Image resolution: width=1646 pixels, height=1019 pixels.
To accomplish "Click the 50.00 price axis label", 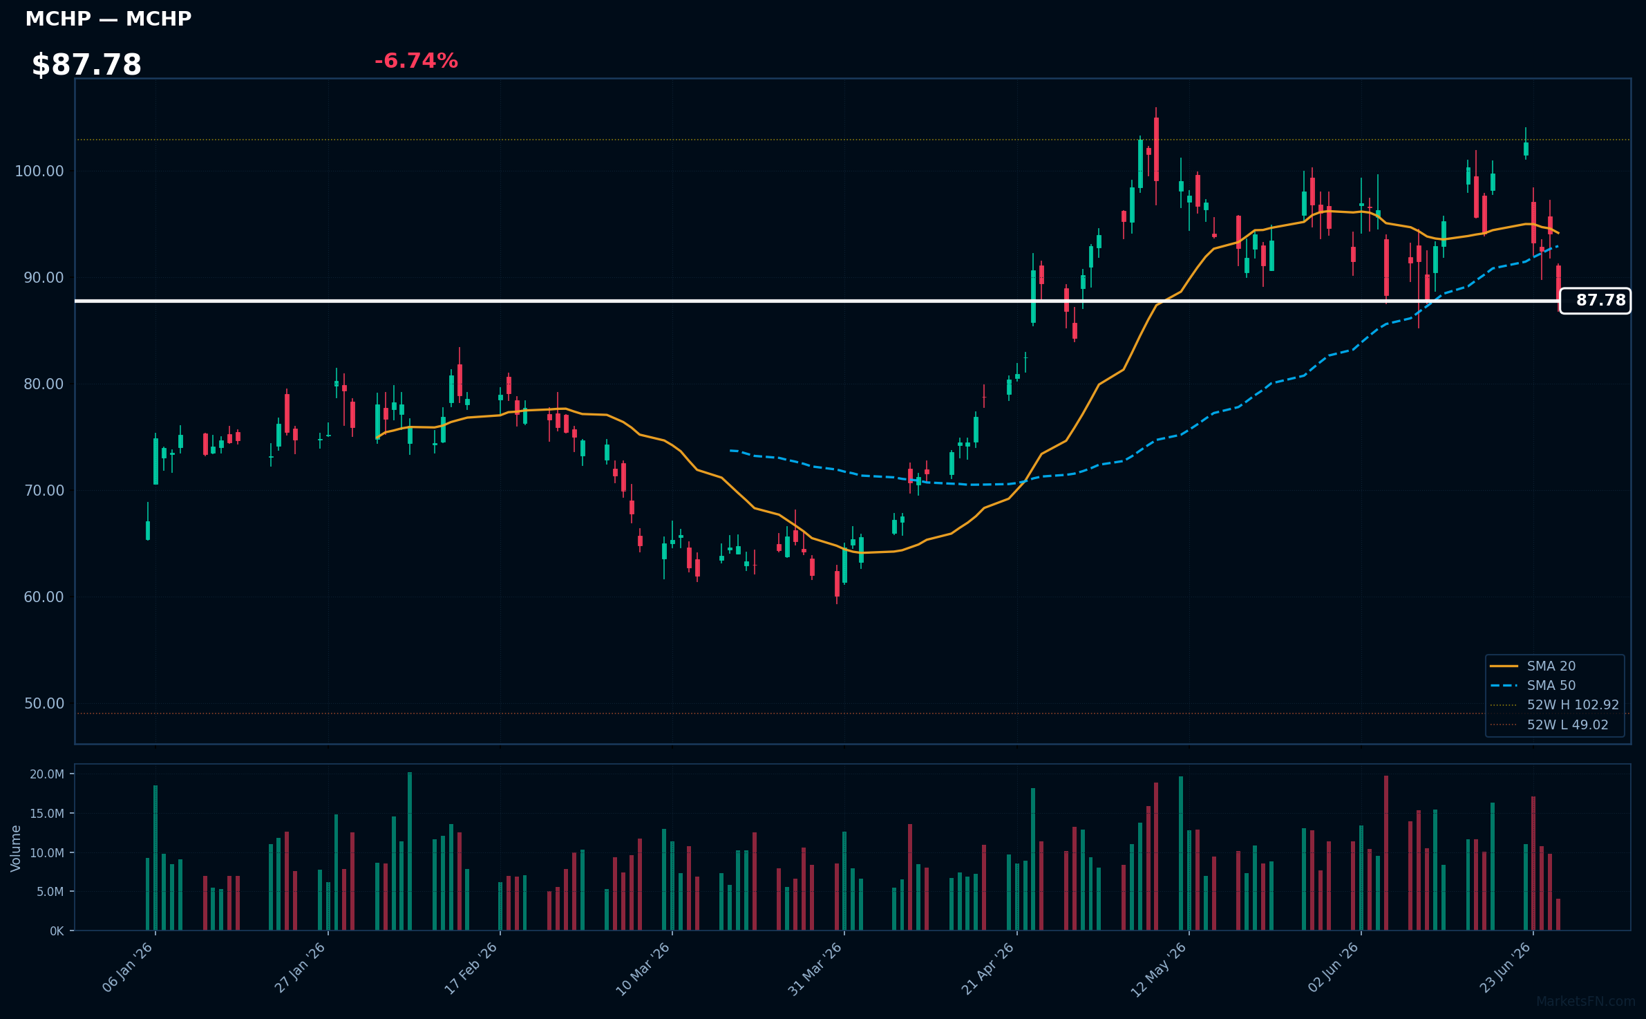I will (x=44, y=703).
